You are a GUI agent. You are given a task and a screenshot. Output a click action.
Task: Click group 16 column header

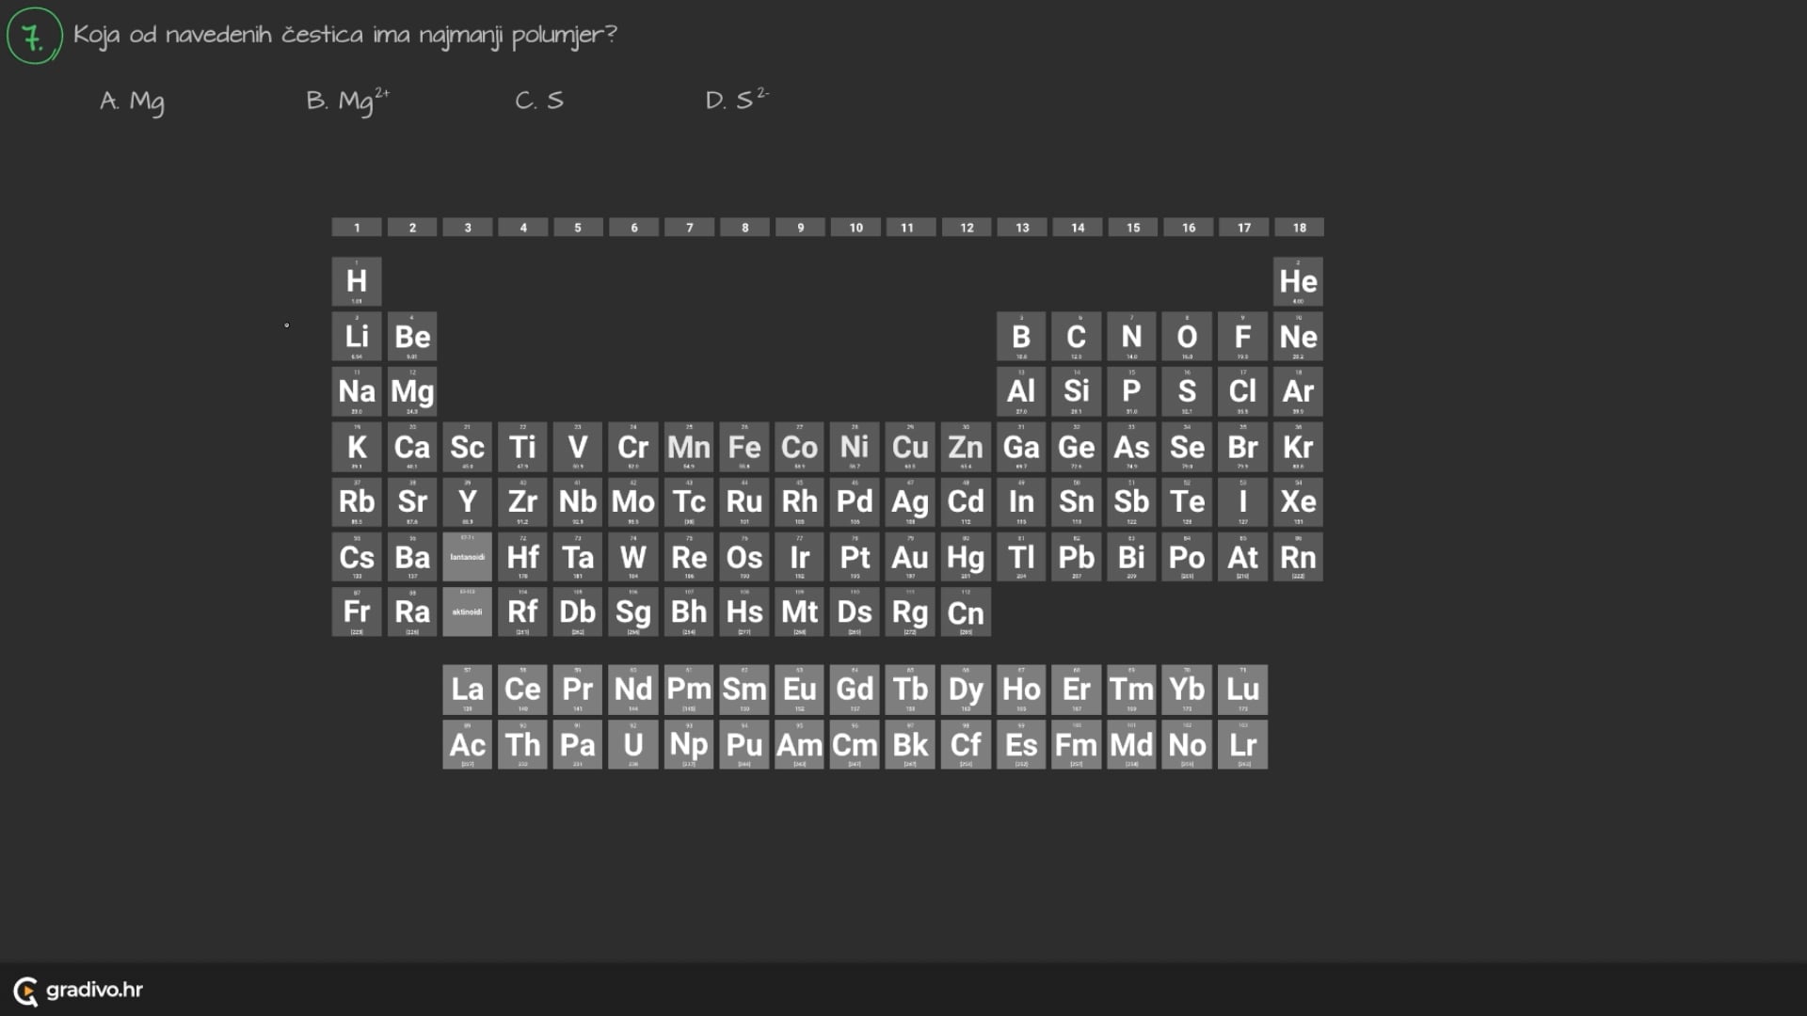[1189, 228]
